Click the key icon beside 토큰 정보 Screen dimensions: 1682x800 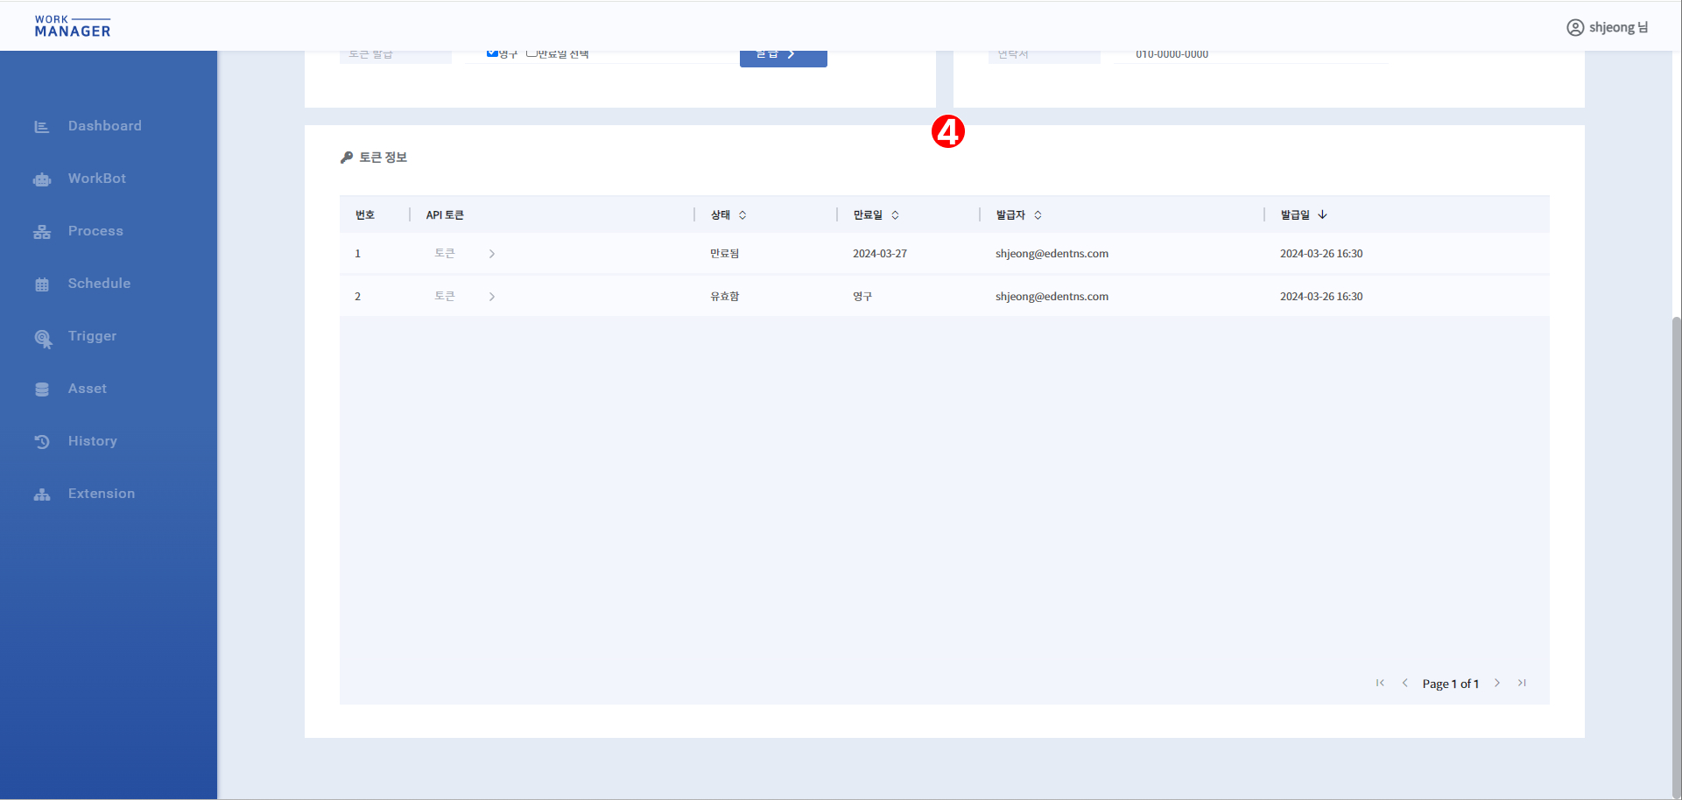pos(347,158)
